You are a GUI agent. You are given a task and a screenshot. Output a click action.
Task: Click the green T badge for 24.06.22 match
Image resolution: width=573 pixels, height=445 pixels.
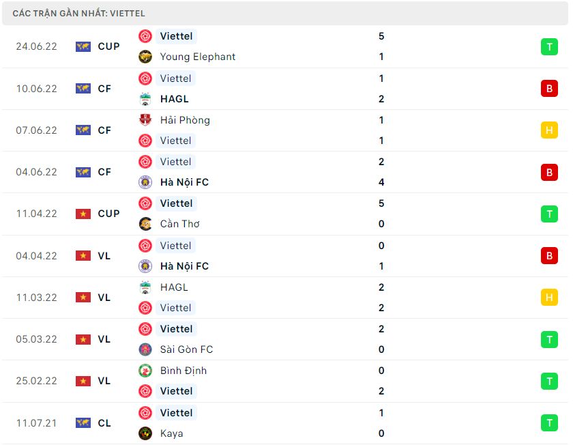(x=549, y=47)
